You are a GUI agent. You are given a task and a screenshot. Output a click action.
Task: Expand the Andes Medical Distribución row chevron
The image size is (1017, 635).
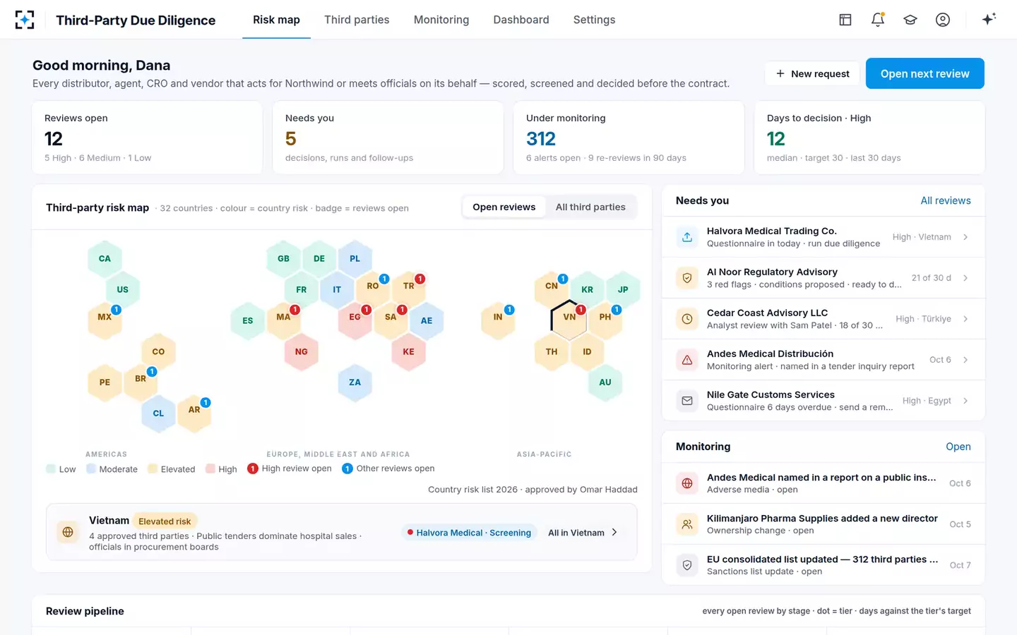(x=965, y=360)
